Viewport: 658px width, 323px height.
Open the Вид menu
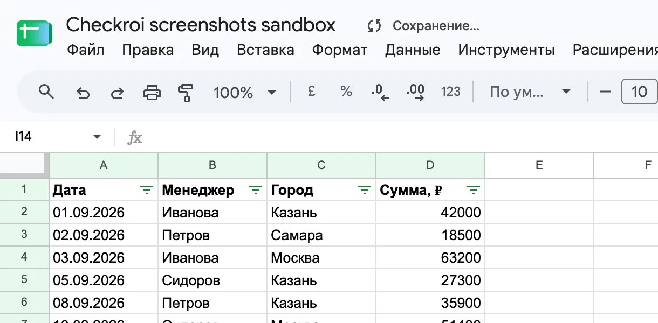[x=205, y=51]
